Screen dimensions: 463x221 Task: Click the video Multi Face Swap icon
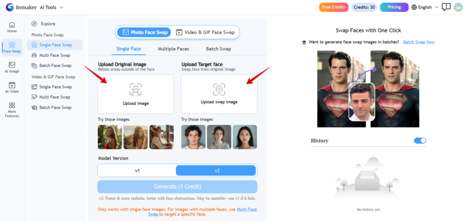click(x=34, y=97)
